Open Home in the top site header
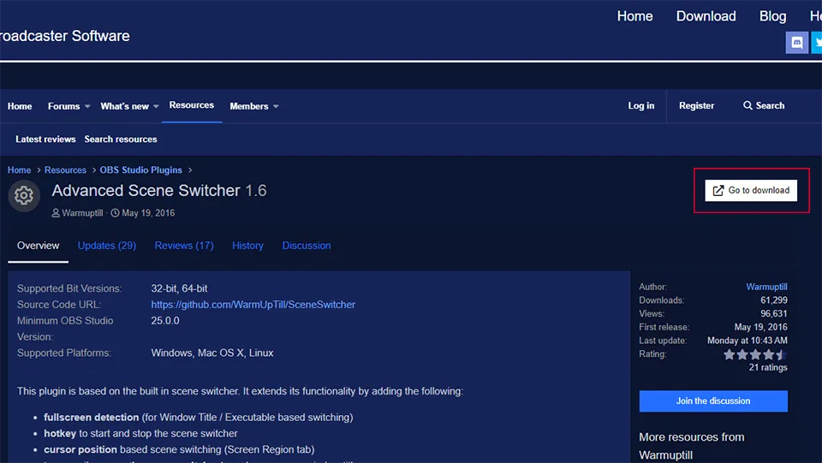Screen dimensions: 822x463 [x=634, y=16]
